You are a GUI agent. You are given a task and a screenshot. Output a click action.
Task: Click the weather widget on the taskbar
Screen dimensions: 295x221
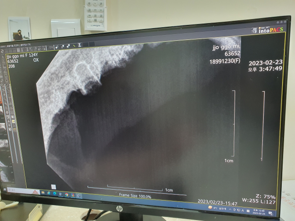[217, 208]
